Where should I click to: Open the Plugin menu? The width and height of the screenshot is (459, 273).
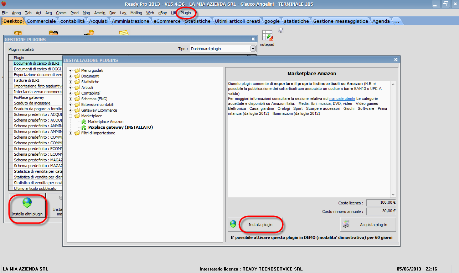pos(186,13)
